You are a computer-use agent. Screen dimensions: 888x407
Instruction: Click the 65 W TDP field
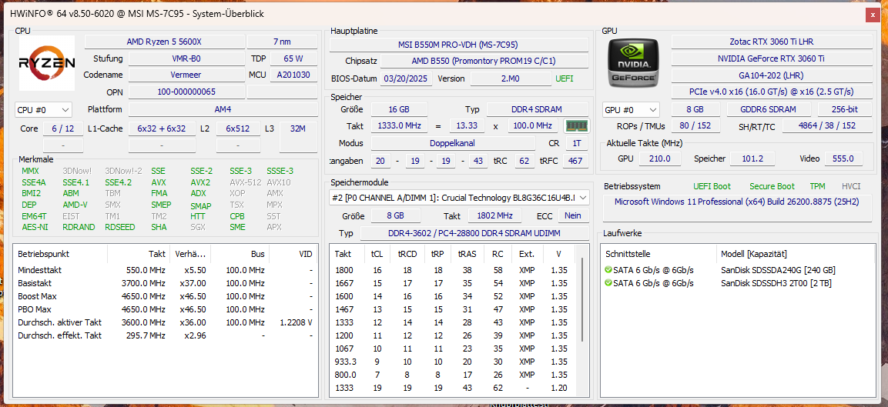[x=294, y=58]
